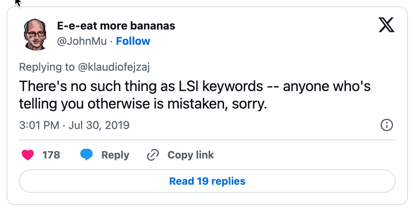Click the 178 likes count

(51, 155)
